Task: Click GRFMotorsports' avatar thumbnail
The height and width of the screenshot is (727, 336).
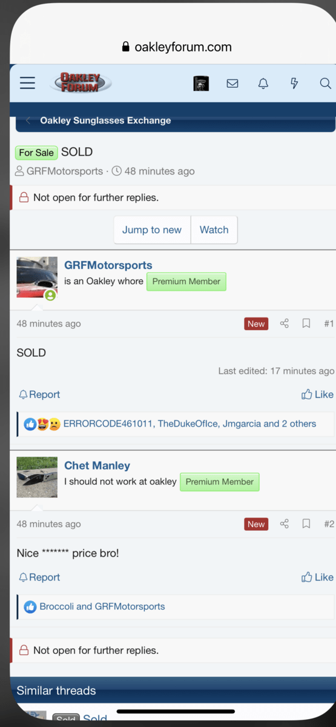Action: 37,277
